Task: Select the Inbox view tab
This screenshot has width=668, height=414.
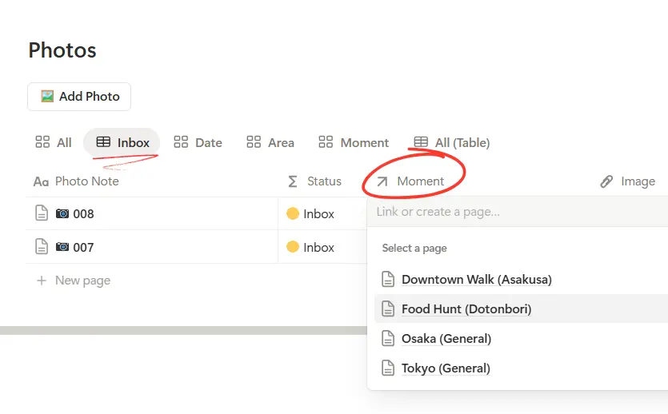Action: click(x=122, y=142)
